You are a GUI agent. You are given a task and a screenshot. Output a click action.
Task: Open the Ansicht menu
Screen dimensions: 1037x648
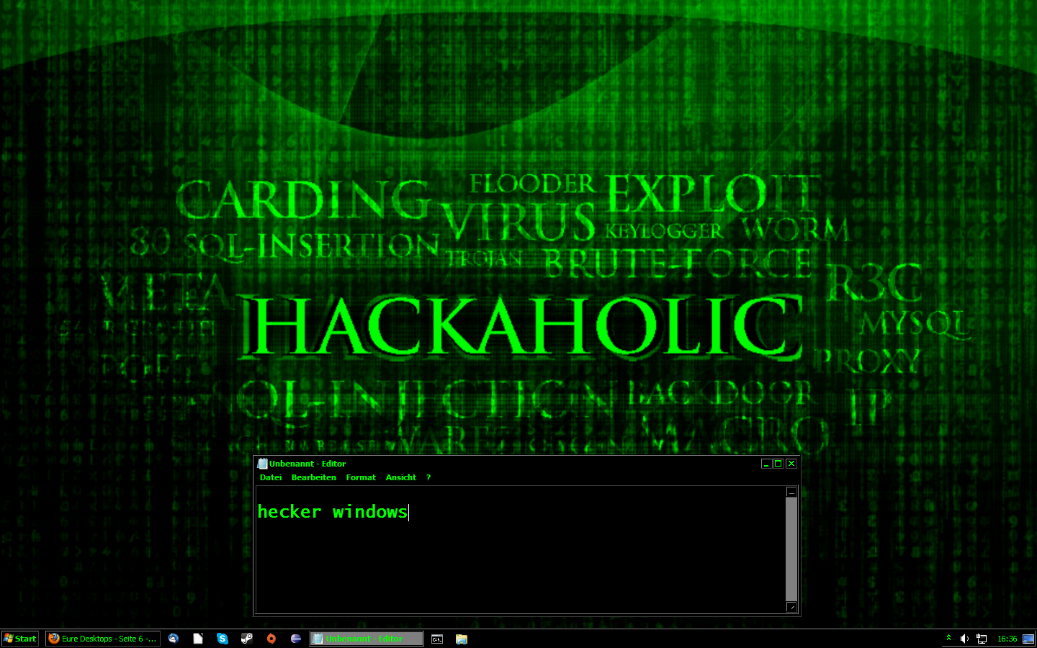click(x=400, y=477)
